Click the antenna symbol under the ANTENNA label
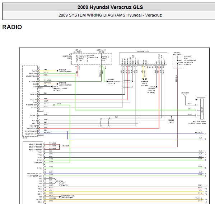Viewport: 215px width, 204px height. pyautogui.click(x=185, y=95)
